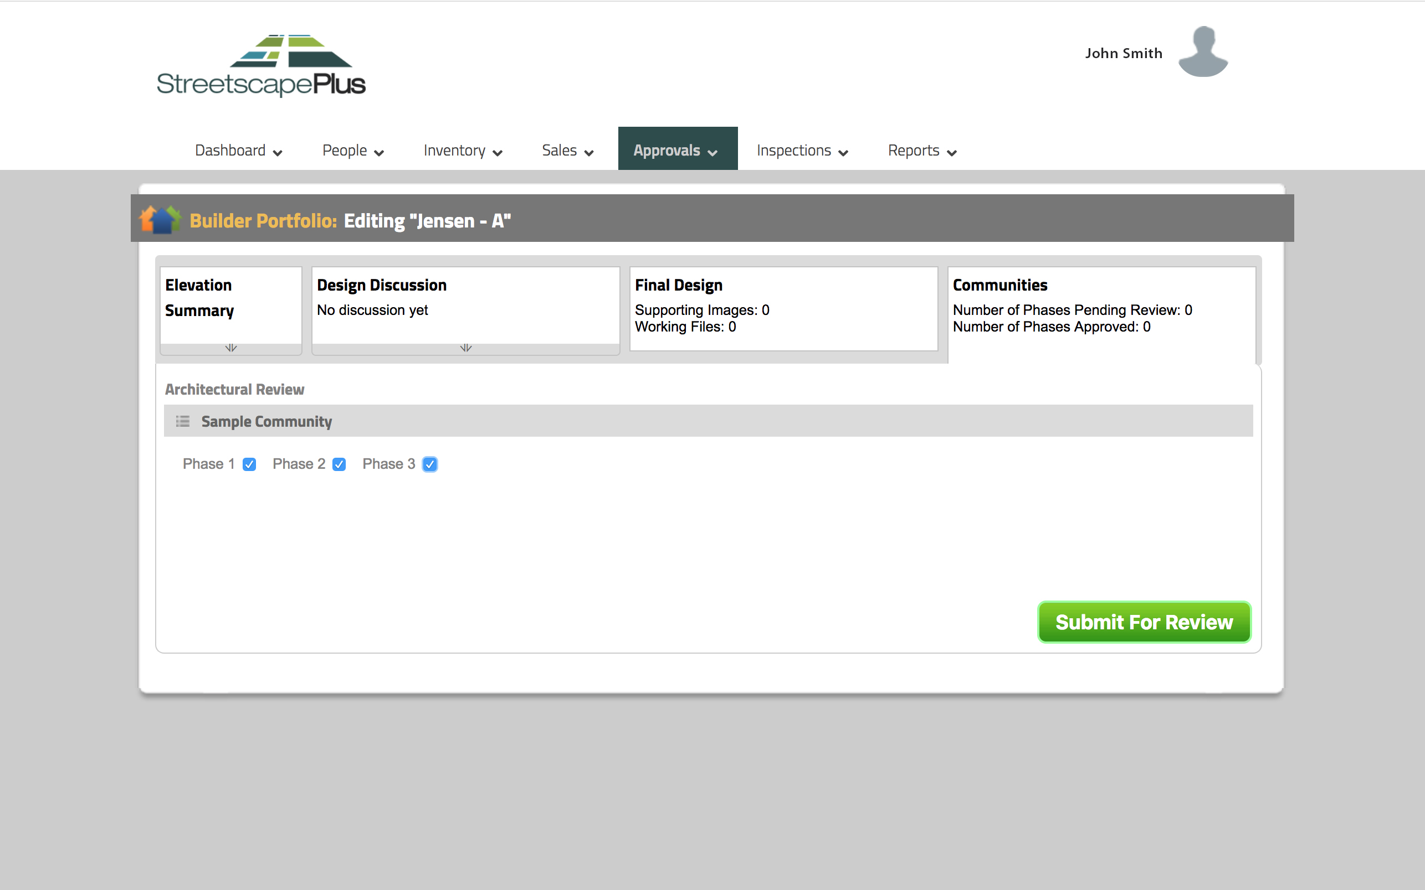Select the Communities panel
1425x890 pixels.
click(1101, 312)
